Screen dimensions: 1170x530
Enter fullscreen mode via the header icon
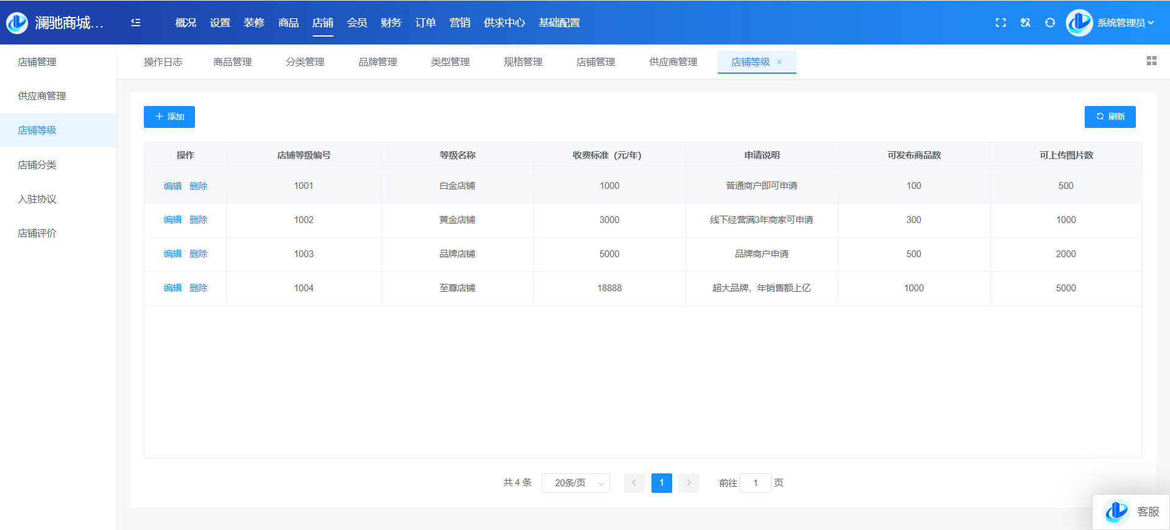(x=1001, y=23)
